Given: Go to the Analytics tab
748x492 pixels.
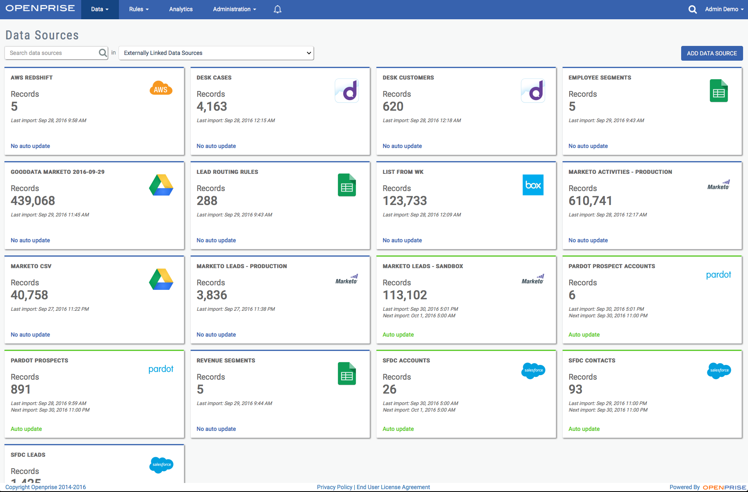Looking at the screenshot, I should click(x=181, y=9).
